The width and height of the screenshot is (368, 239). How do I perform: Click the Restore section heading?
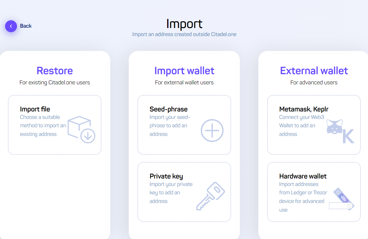coord(55,71)
